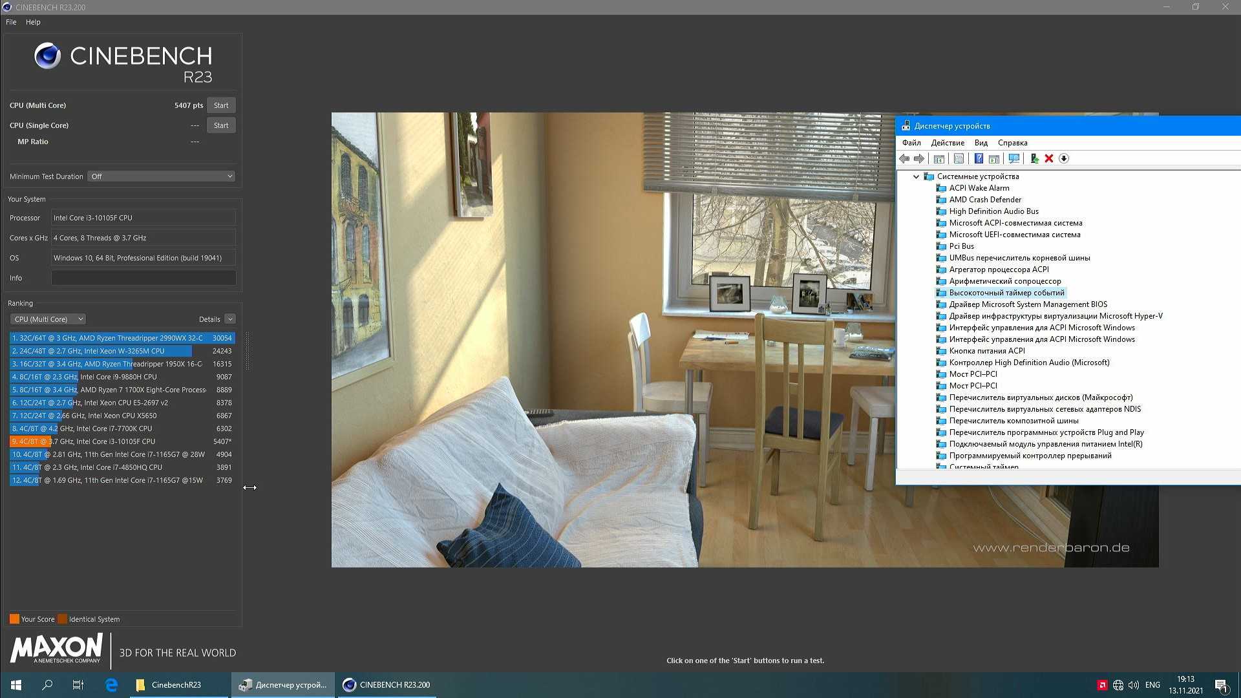Click the red X uninstall device icon
Viewport: 1241px width, 698px height.
coord(1049,159)
